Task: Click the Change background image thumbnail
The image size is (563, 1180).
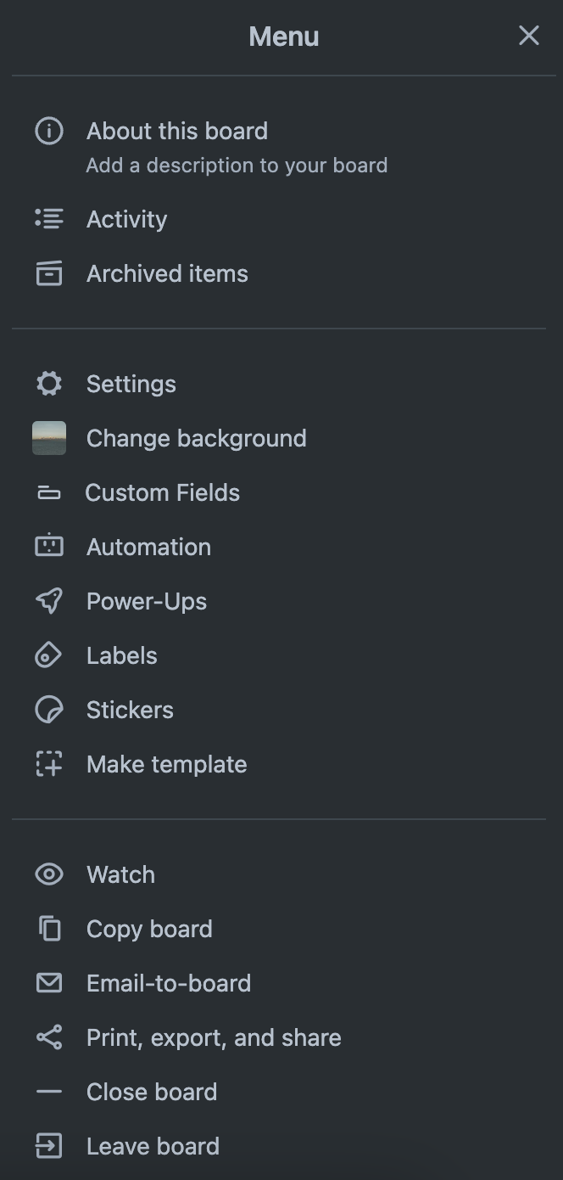Action: click(x=48, y=438)
